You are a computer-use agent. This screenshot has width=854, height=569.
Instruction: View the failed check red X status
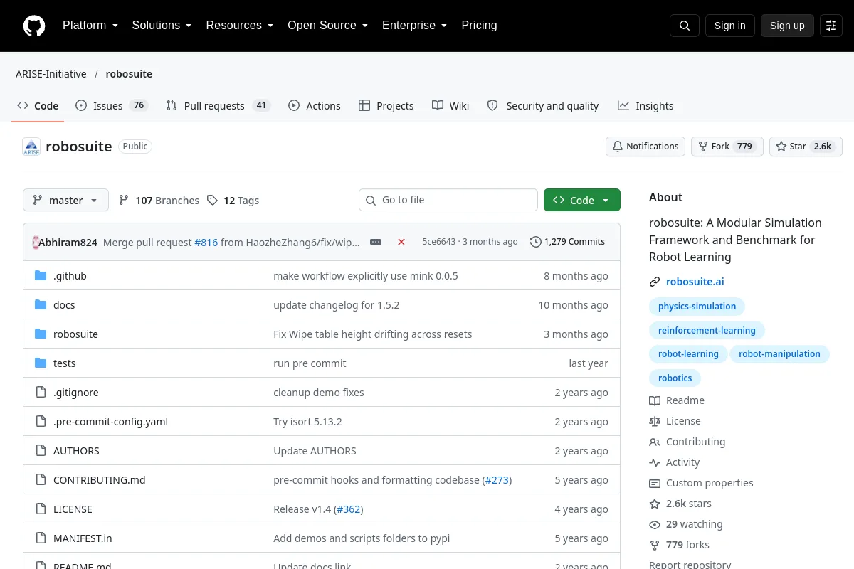(401, 242)
